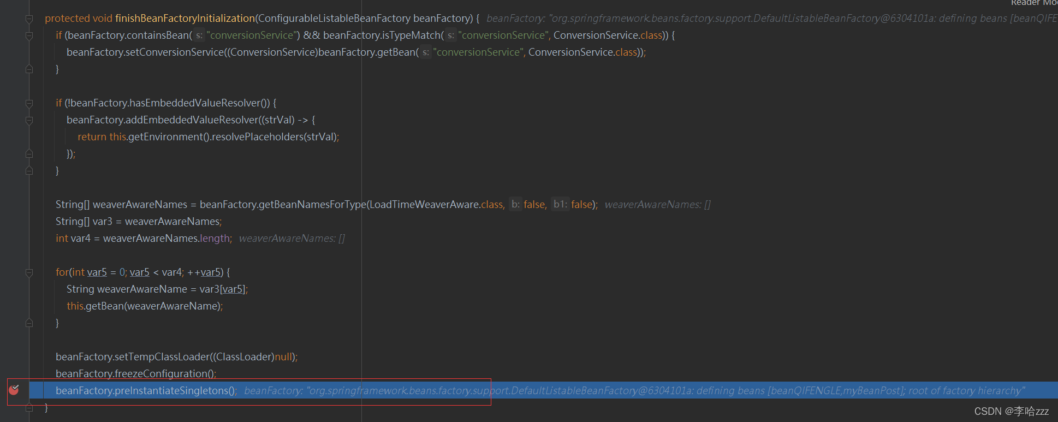Click inline hint 'weaverAwareNames: []' after getBeanNamesForType
This screenshot has width=1058, height=422.
pos(657,205)
